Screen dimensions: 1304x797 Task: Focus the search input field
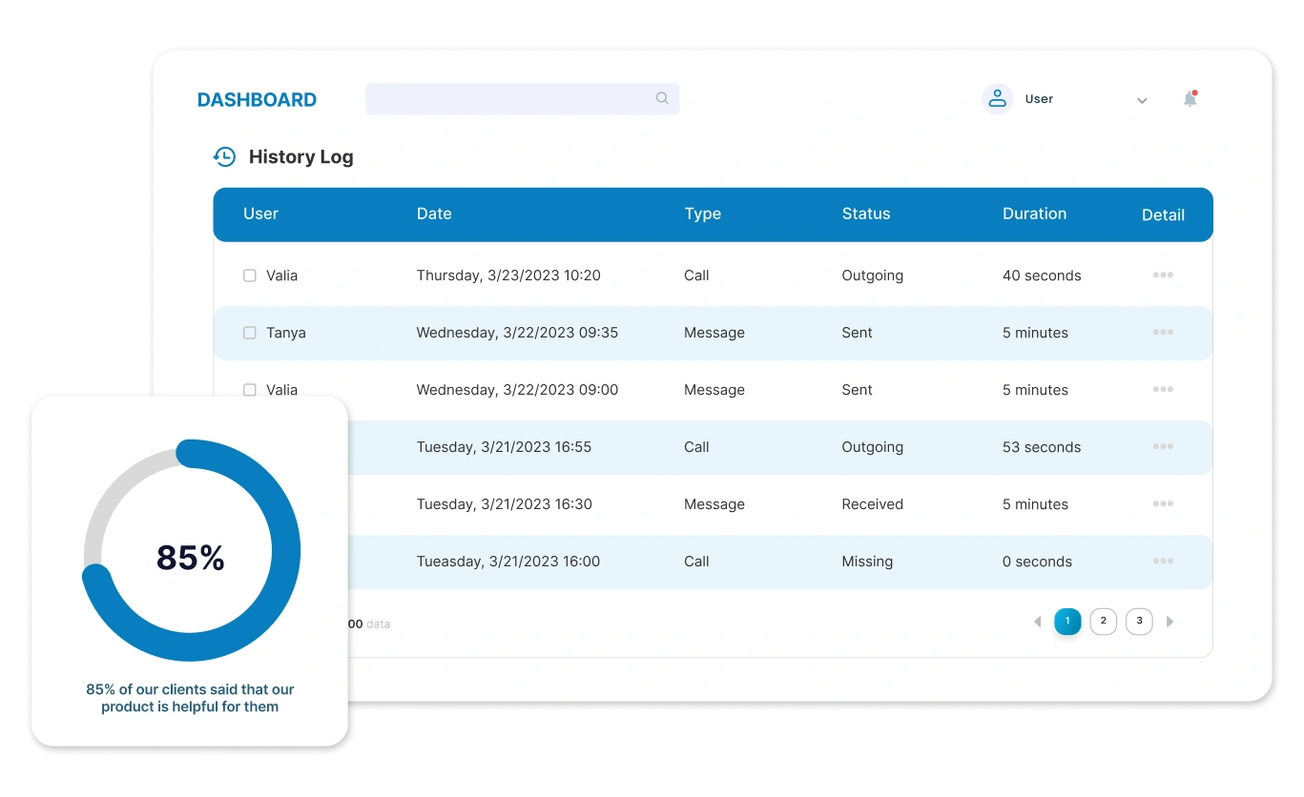[506, 98]
